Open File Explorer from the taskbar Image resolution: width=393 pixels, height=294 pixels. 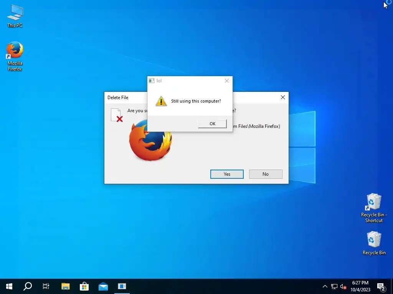pyautogui.click(x=65, y=286)
